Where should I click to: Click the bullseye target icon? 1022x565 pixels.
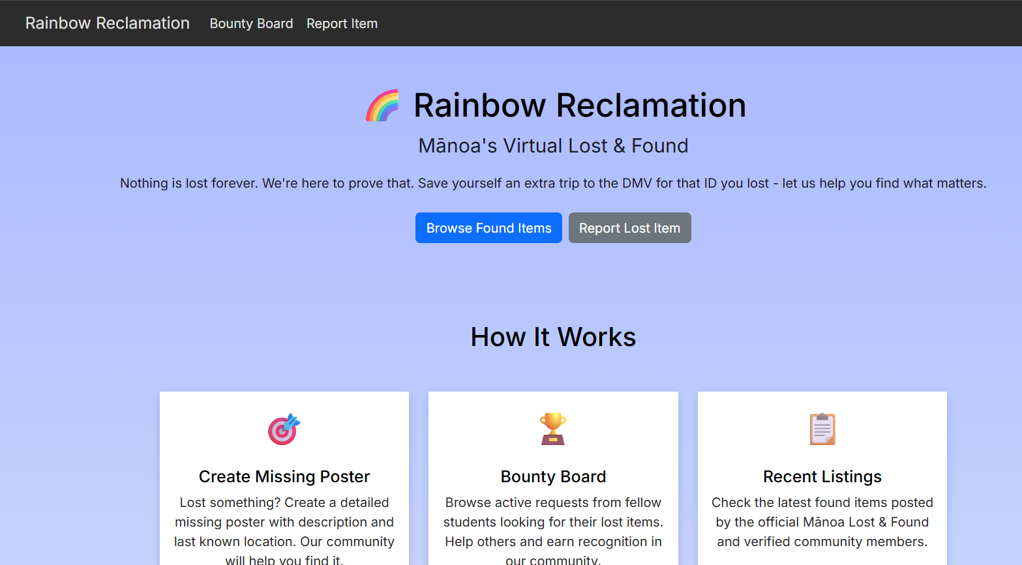284,429
